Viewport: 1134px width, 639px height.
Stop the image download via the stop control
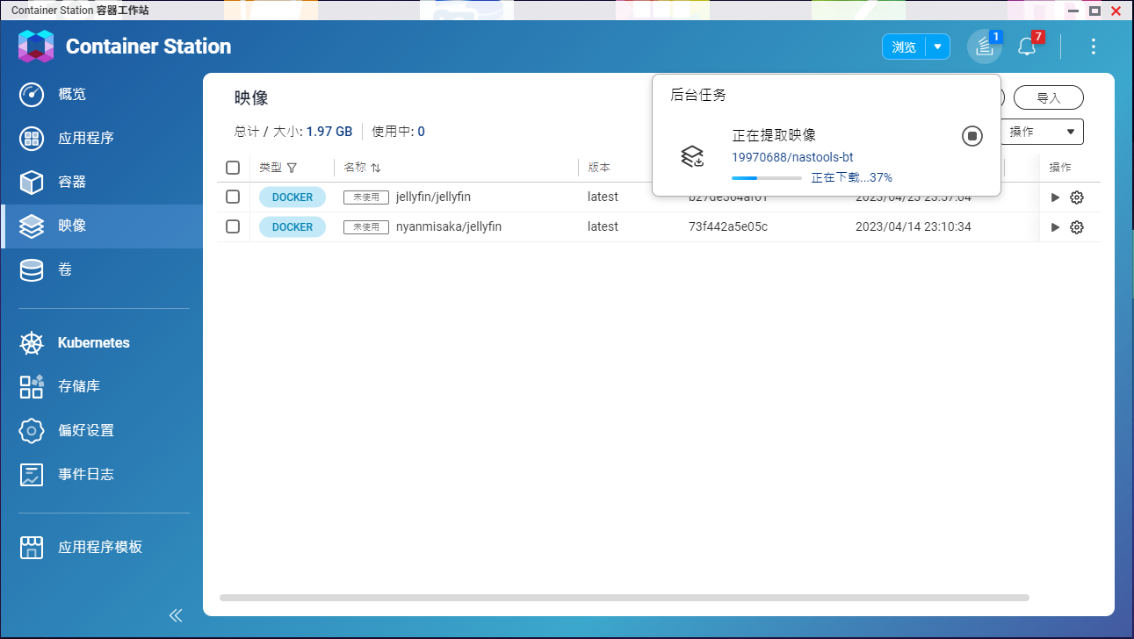pos(971,136)
